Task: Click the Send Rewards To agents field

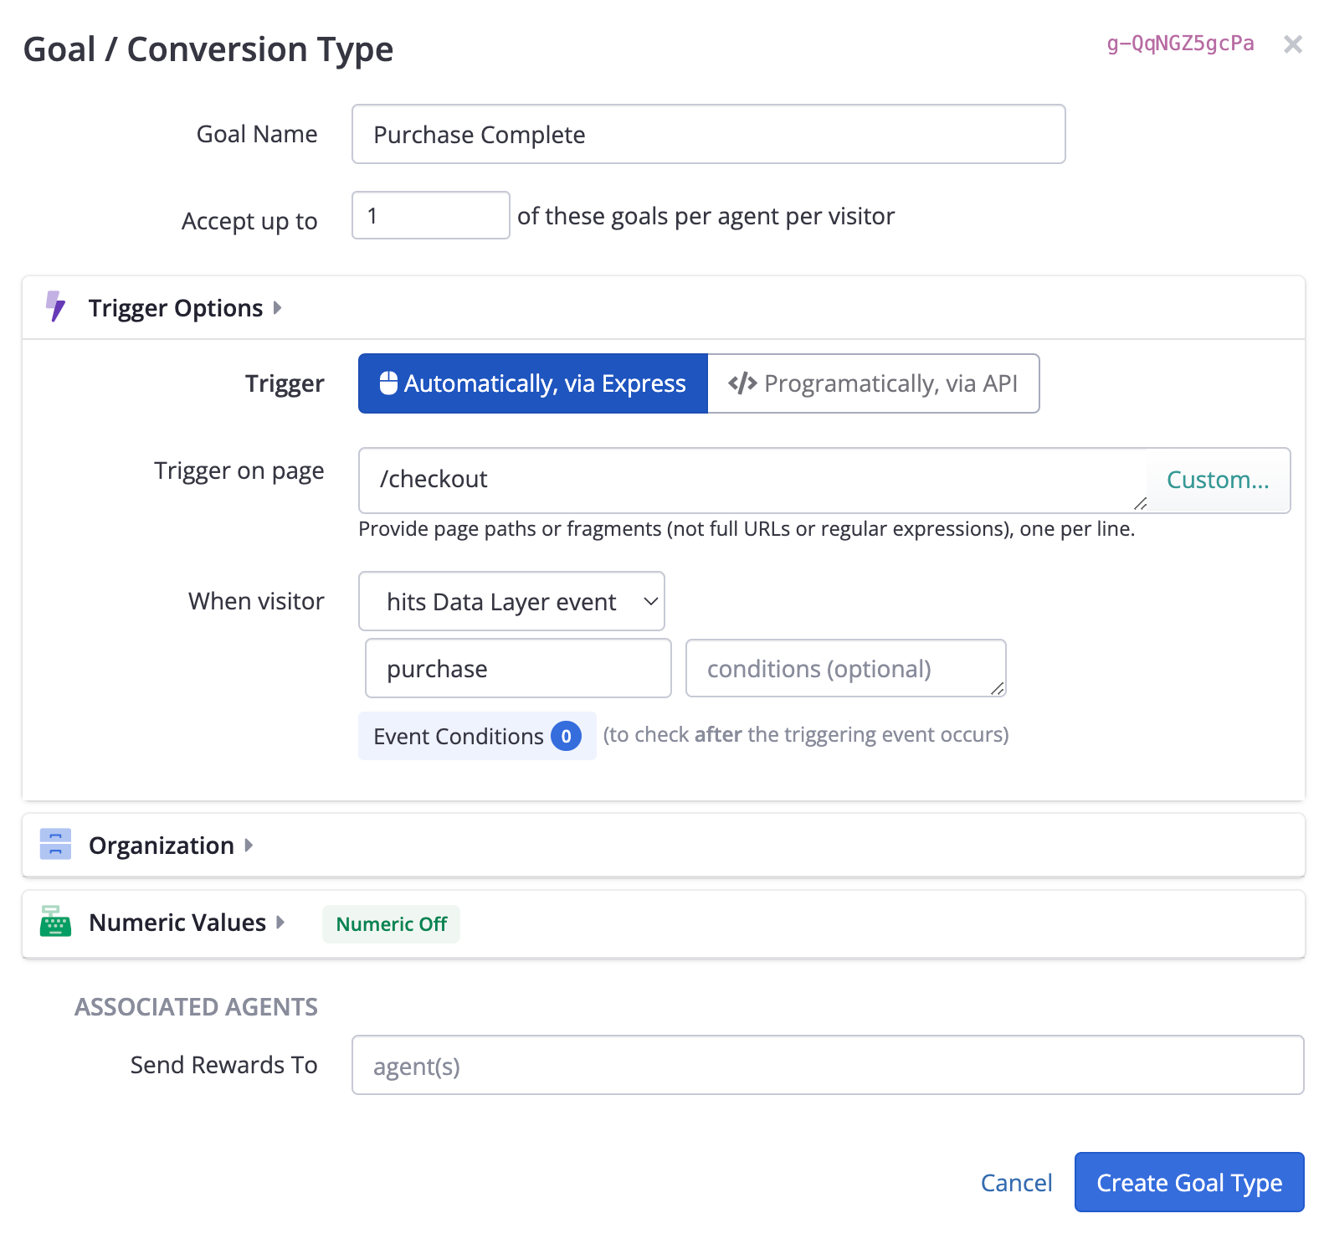Action: point(827,1065)
